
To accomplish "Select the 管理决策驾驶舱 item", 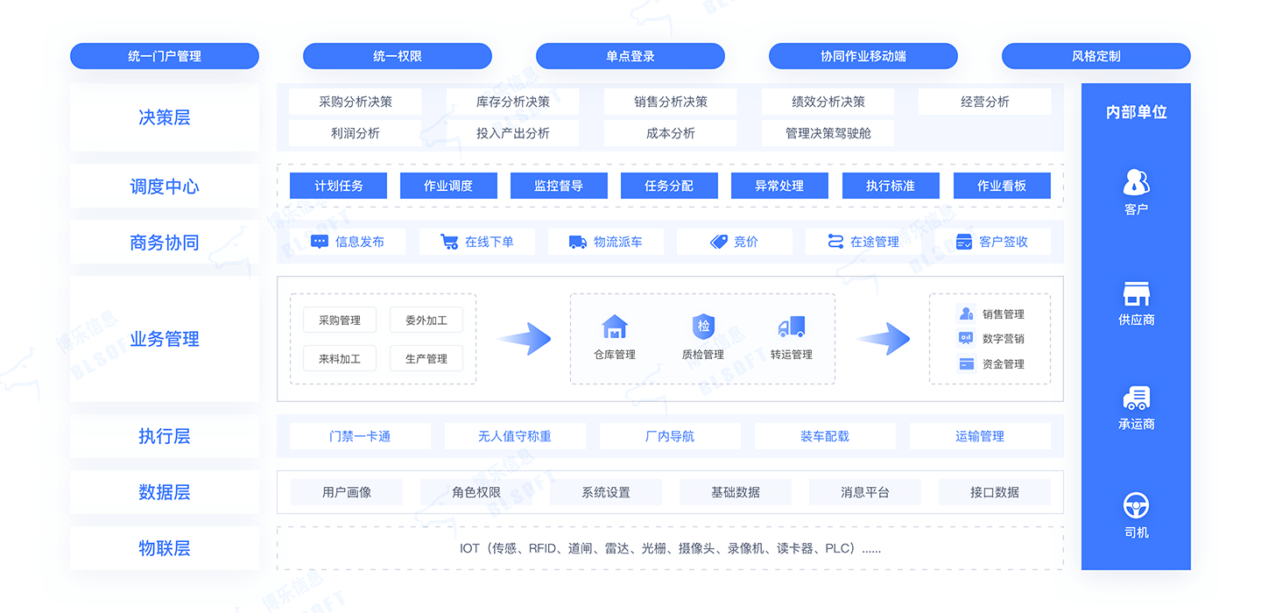I will tap(828, 133).
